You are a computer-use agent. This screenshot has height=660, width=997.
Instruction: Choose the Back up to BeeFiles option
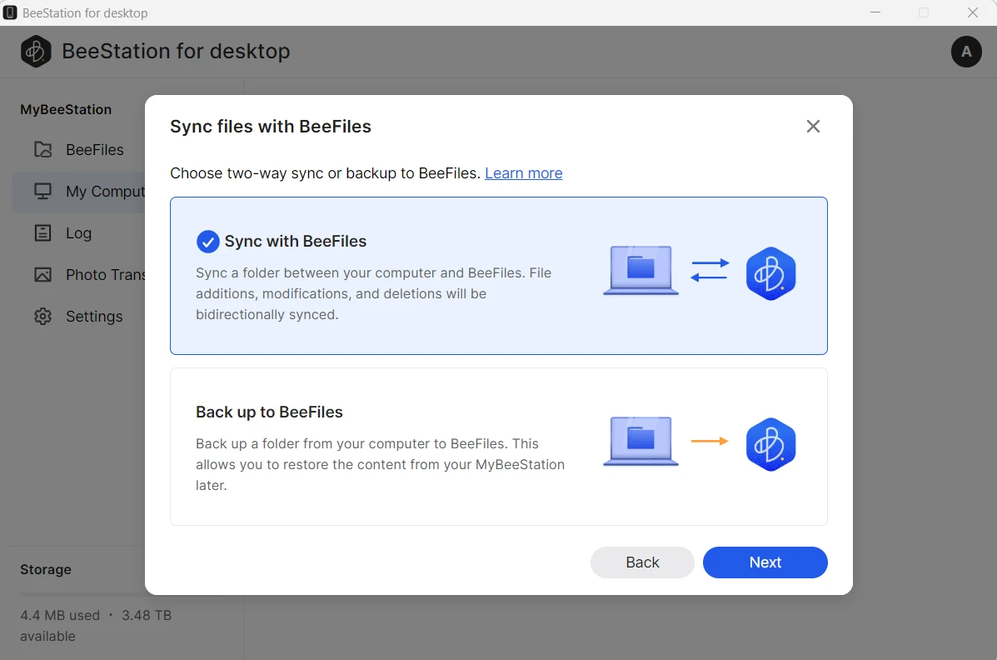[498, 447]
